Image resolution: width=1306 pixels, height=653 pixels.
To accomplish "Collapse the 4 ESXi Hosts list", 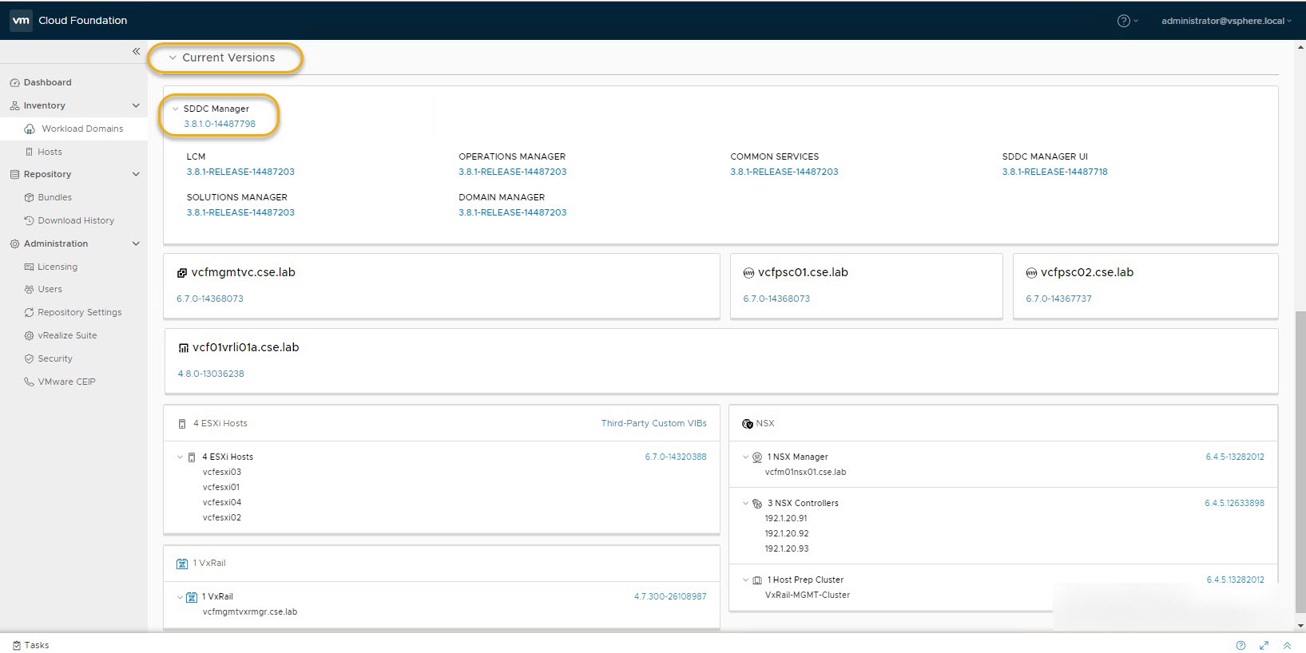I will pyautogui.click(x=181, y=457).
